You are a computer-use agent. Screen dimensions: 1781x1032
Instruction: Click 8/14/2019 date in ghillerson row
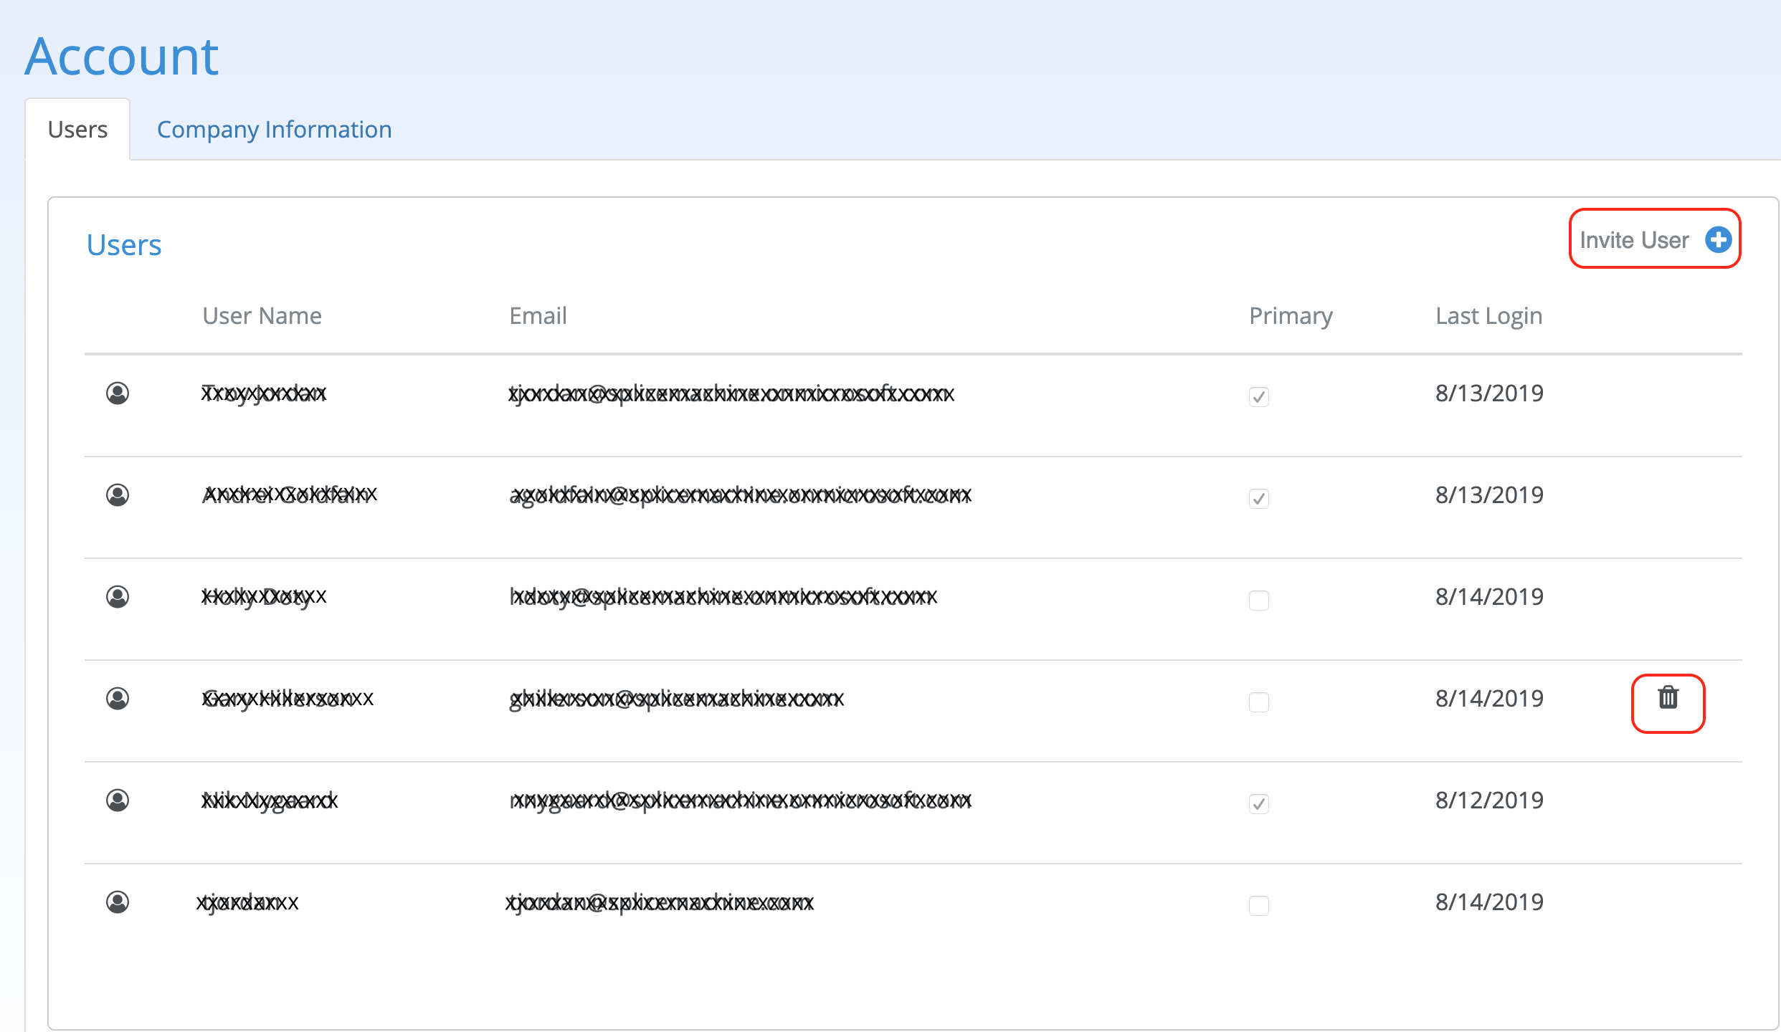(1489, 698)
